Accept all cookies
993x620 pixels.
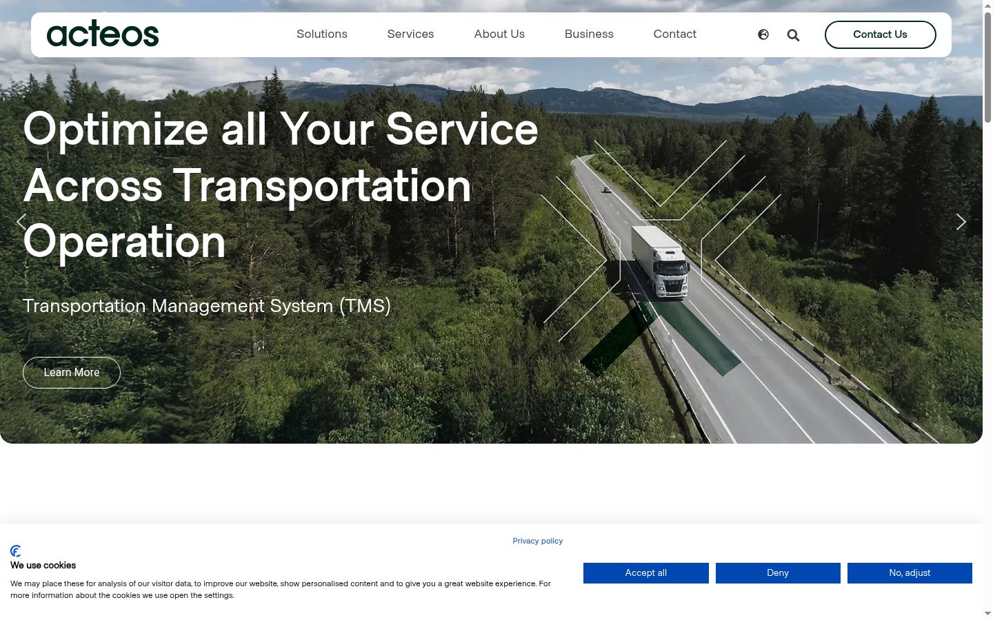646,573
